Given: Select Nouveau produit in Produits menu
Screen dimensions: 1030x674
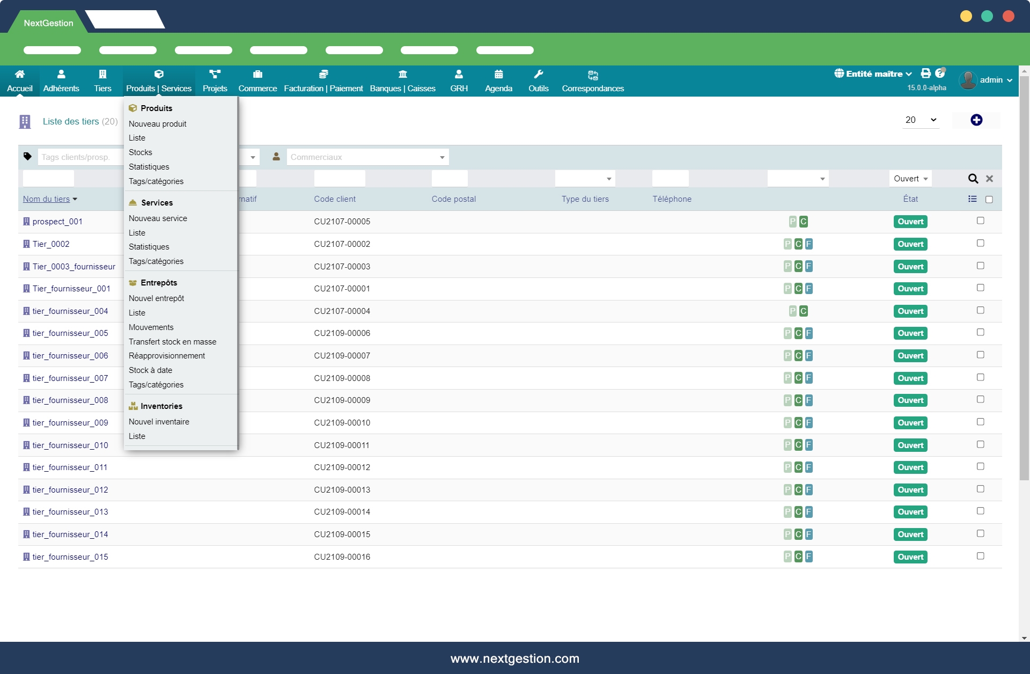Looking at the screenshot, I should coord(157,124).
